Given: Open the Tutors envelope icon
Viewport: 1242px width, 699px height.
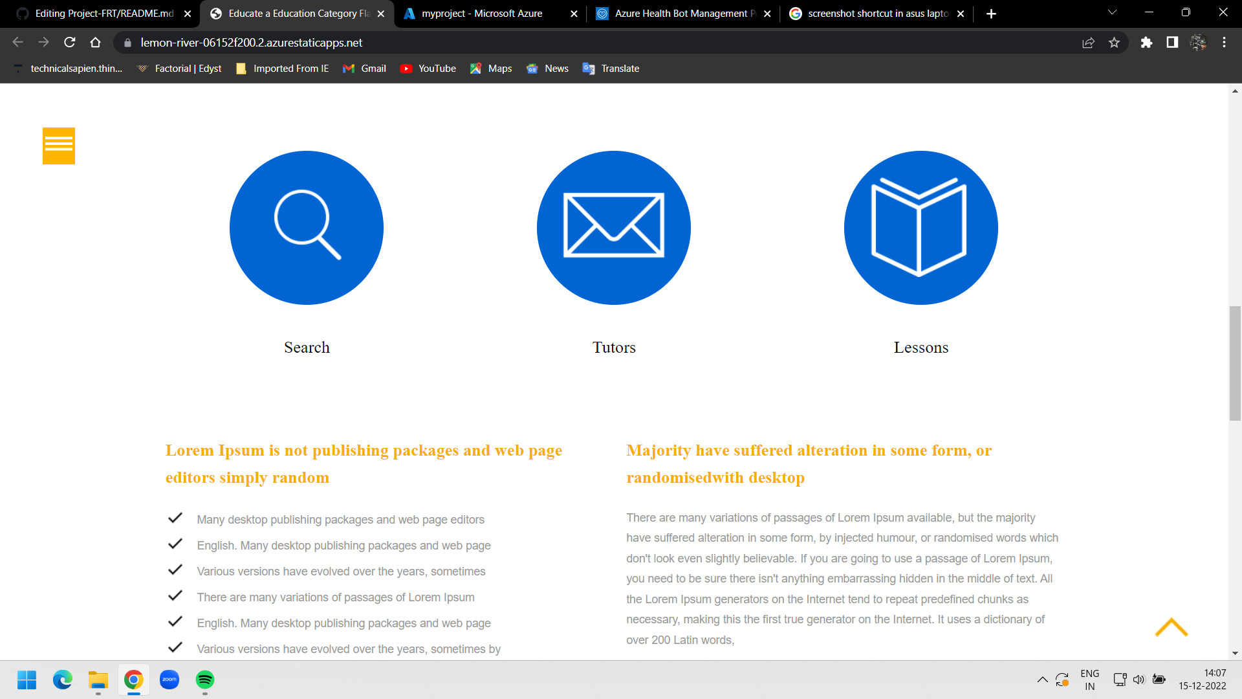Looking at the screenshot, I should 613,228.
